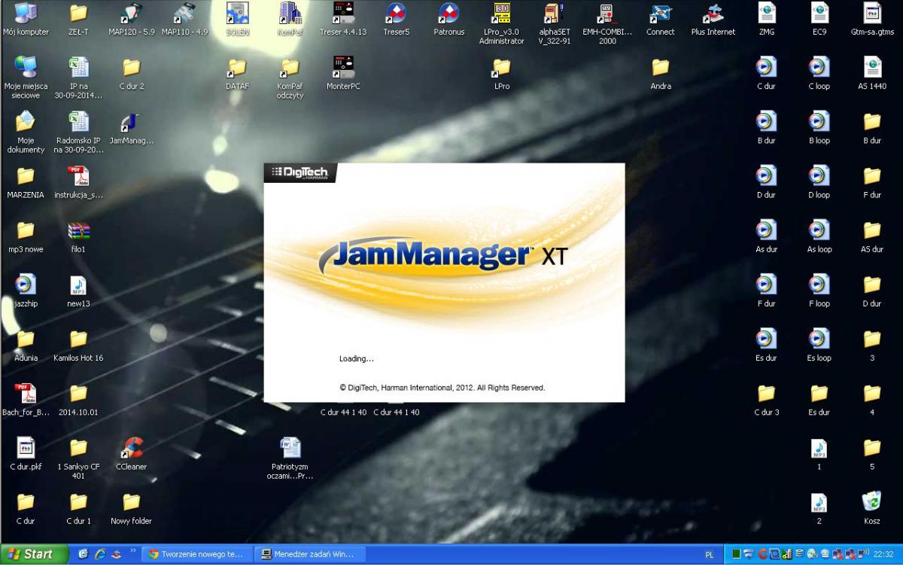Select the Mój komputer desktop icon
903x588 pixels.
pos(26,20)
